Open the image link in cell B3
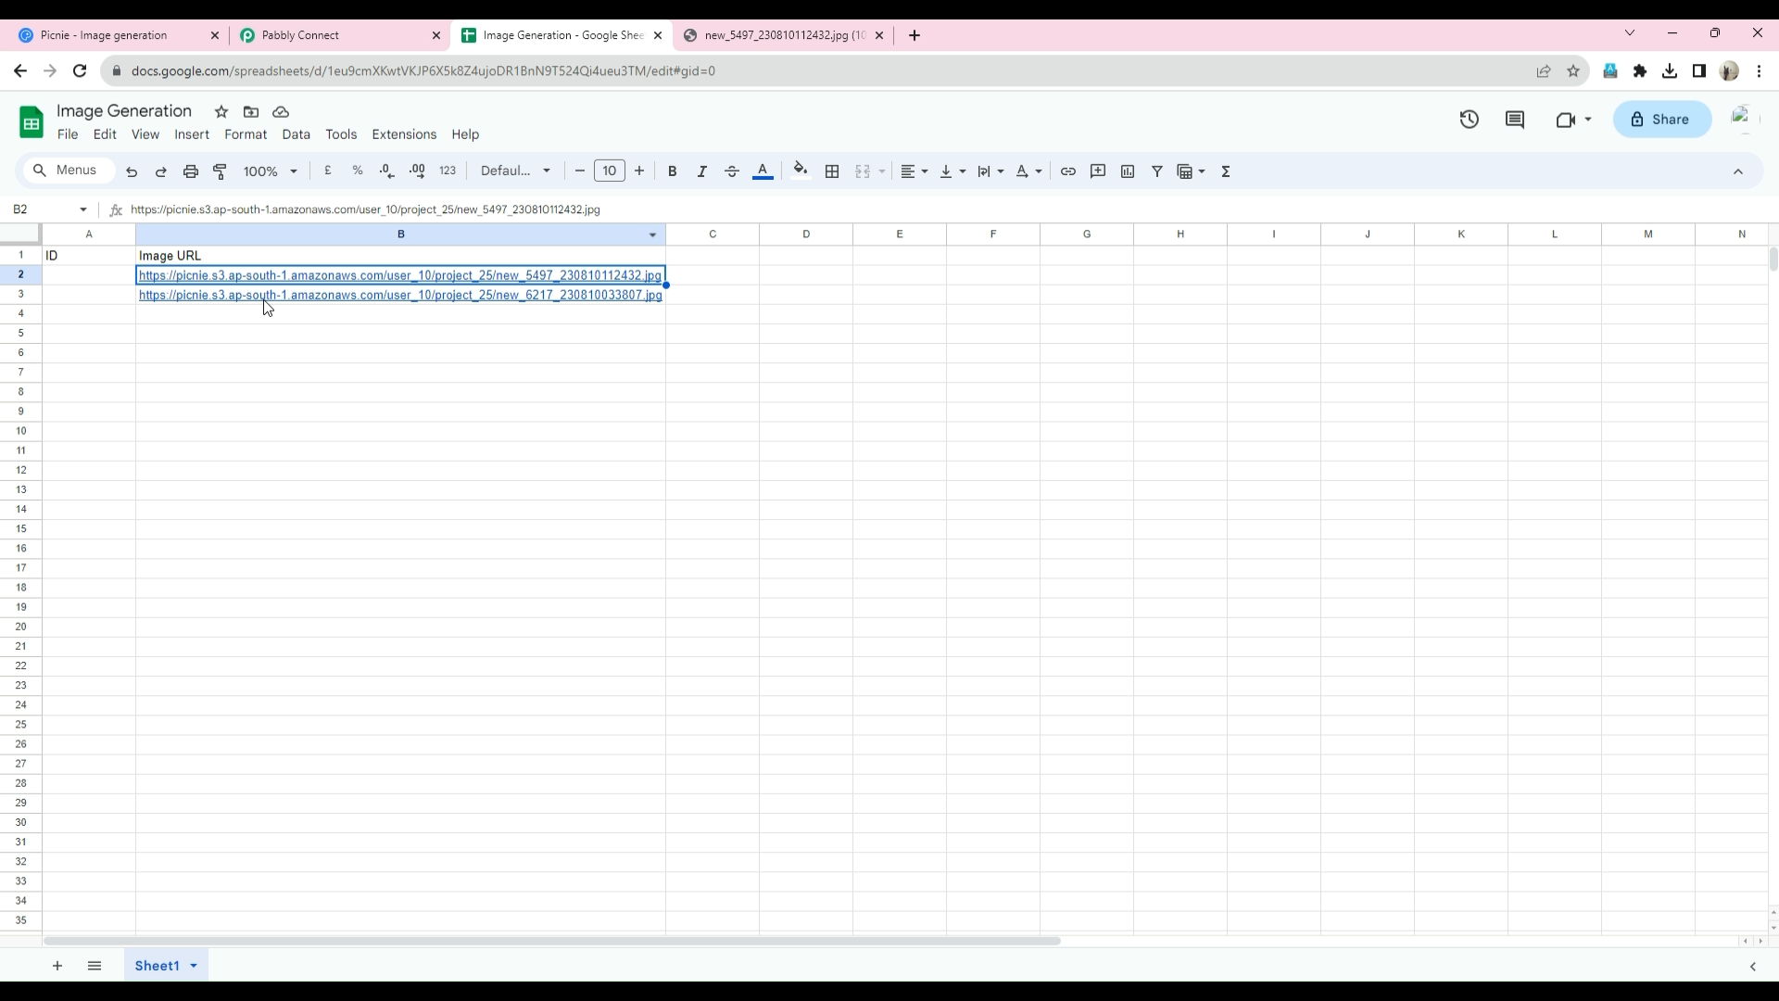The width and height of the screenshot is (1779, 1001). (400, 295)
